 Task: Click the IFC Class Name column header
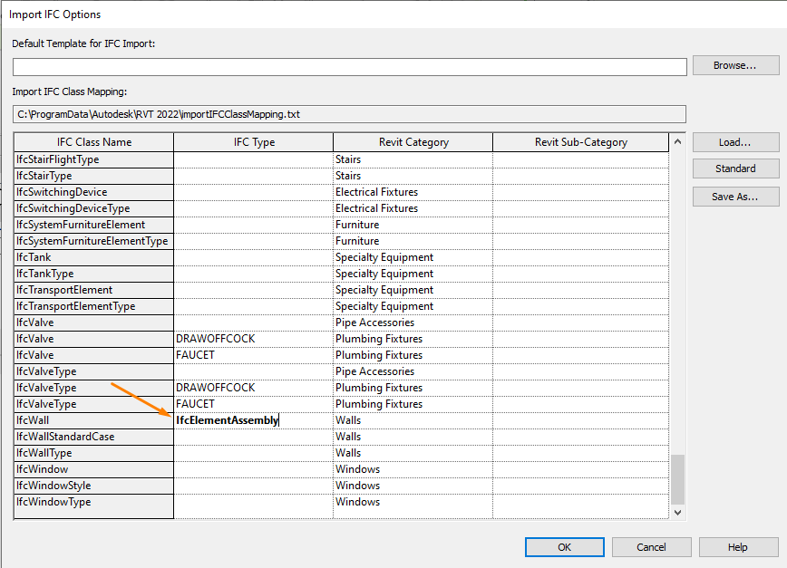coord(92,142)
